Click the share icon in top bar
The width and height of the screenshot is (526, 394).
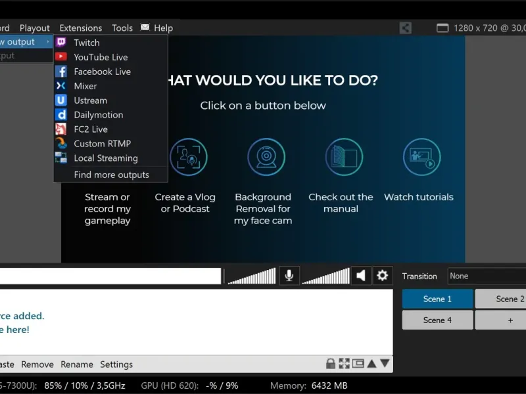click(406, 28)
